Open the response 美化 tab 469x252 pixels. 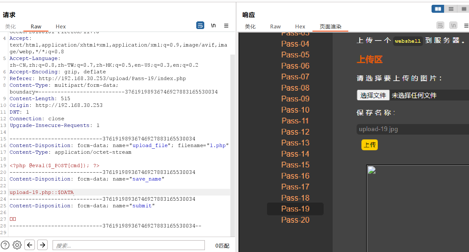(x=250, y=27)
